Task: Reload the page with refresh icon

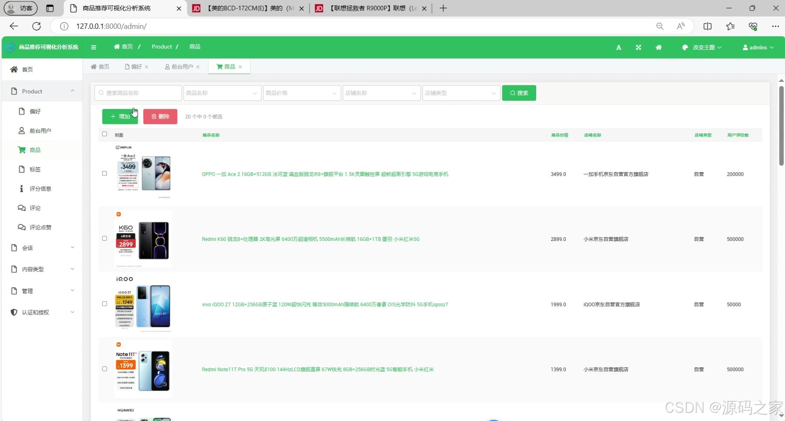Action: 37,26
